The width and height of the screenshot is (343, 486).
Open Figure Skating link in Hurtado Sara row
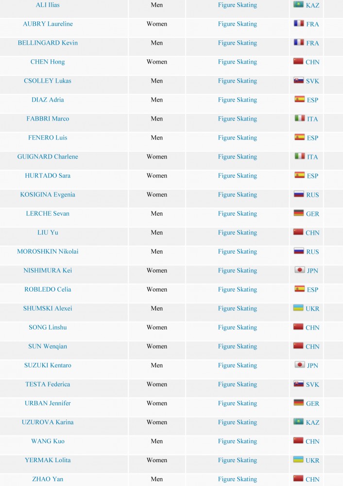pyautogui.click(x=238, y=176)
